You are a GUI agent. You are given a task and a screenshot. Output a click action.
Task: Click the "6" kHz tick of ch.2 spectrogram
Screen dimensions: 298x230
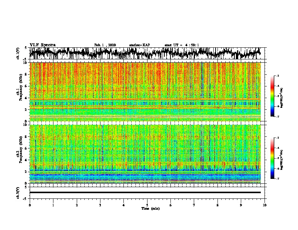[x=26, y=148]
